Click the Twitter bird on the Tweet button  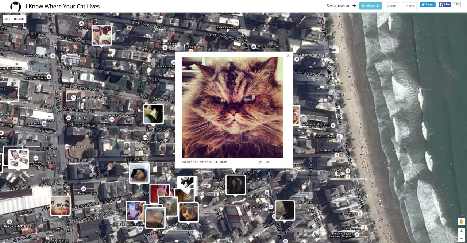click(x=422, y=4)
